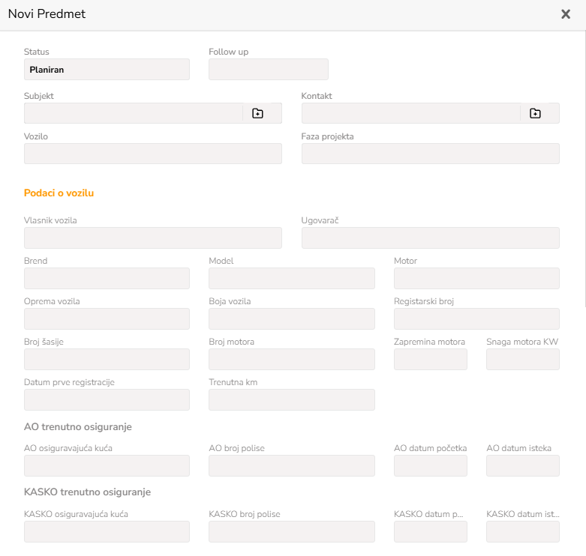Click the Trenutna km field
The image size is (586, 556).
pos(292,400)
